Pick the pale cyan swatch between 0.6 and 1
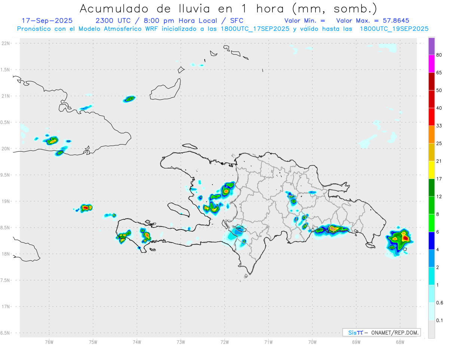The image size is (449, 347). 431,293
